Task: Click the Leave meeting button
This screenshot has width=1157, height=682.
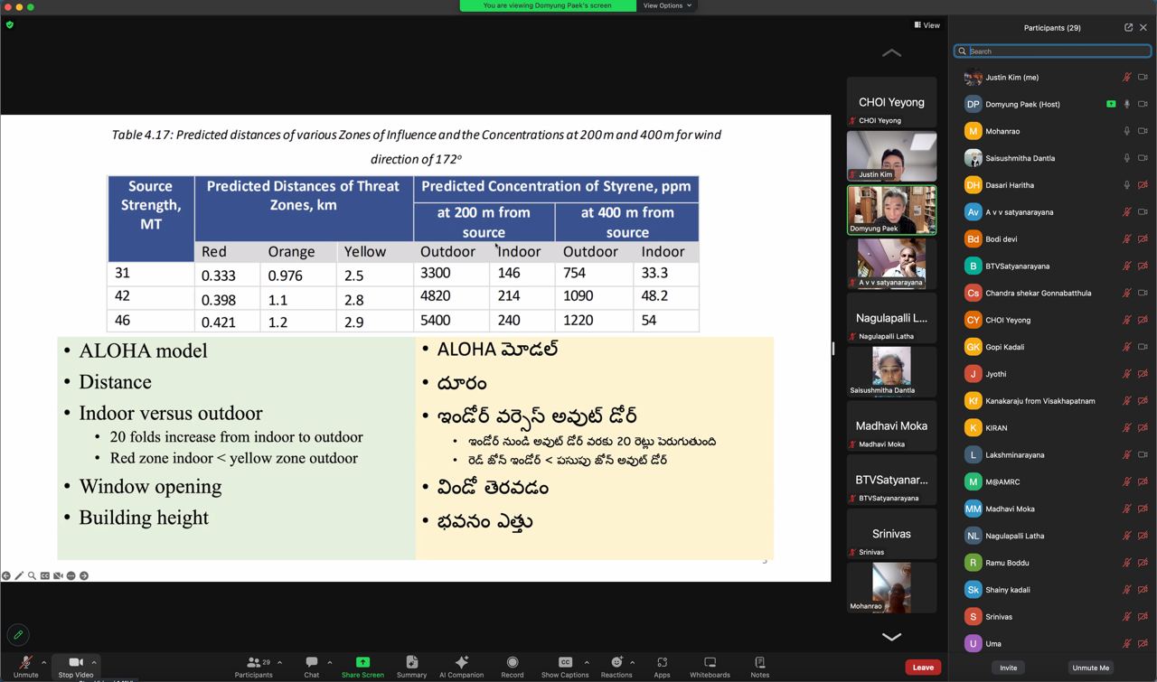Action: coord(923,668)
